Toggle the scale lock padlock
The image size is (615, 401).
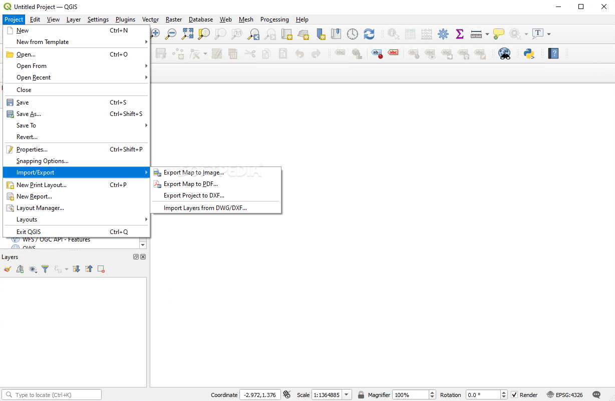(x=361, y=394)
